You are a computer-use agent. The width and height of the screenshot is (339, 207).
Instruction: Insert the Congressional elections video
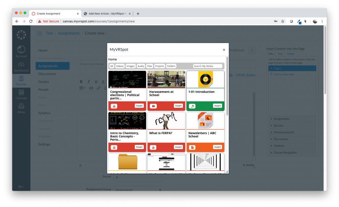tap(139, 106)
